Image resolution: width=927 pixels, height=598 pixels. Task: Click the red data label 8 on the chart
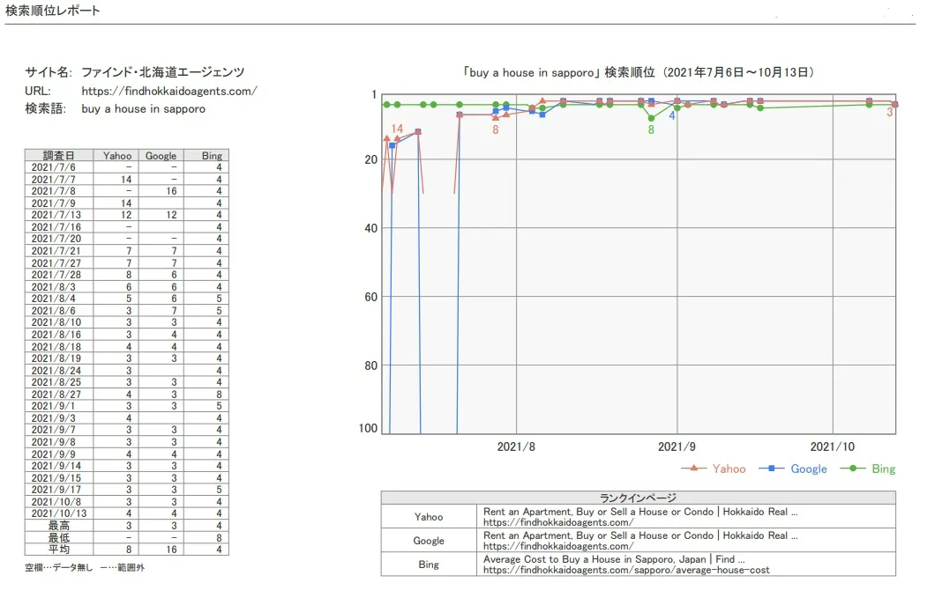pyautogui.click(x=496, y=129)
